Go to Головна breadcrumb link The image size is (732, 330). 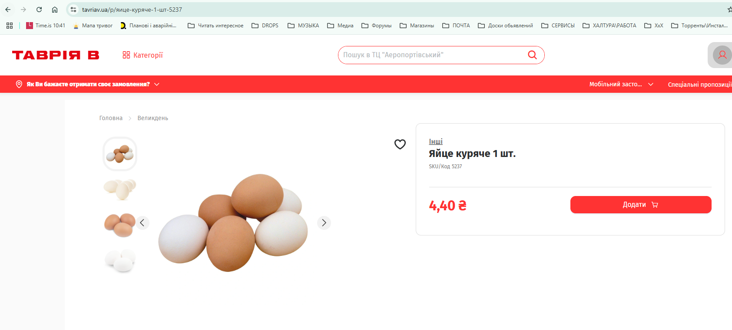click(x=111, y=118)
